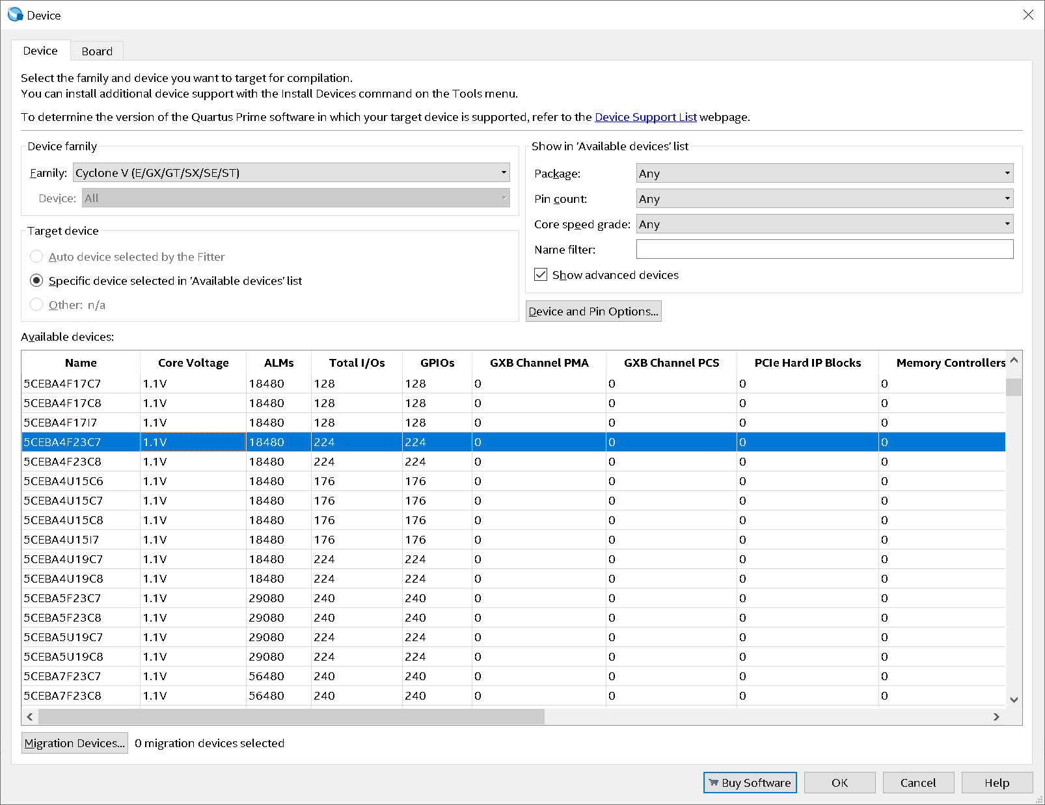This screenshot has width=1045, height=805.
Task: Open the Family dropdown
Action: 291,172
